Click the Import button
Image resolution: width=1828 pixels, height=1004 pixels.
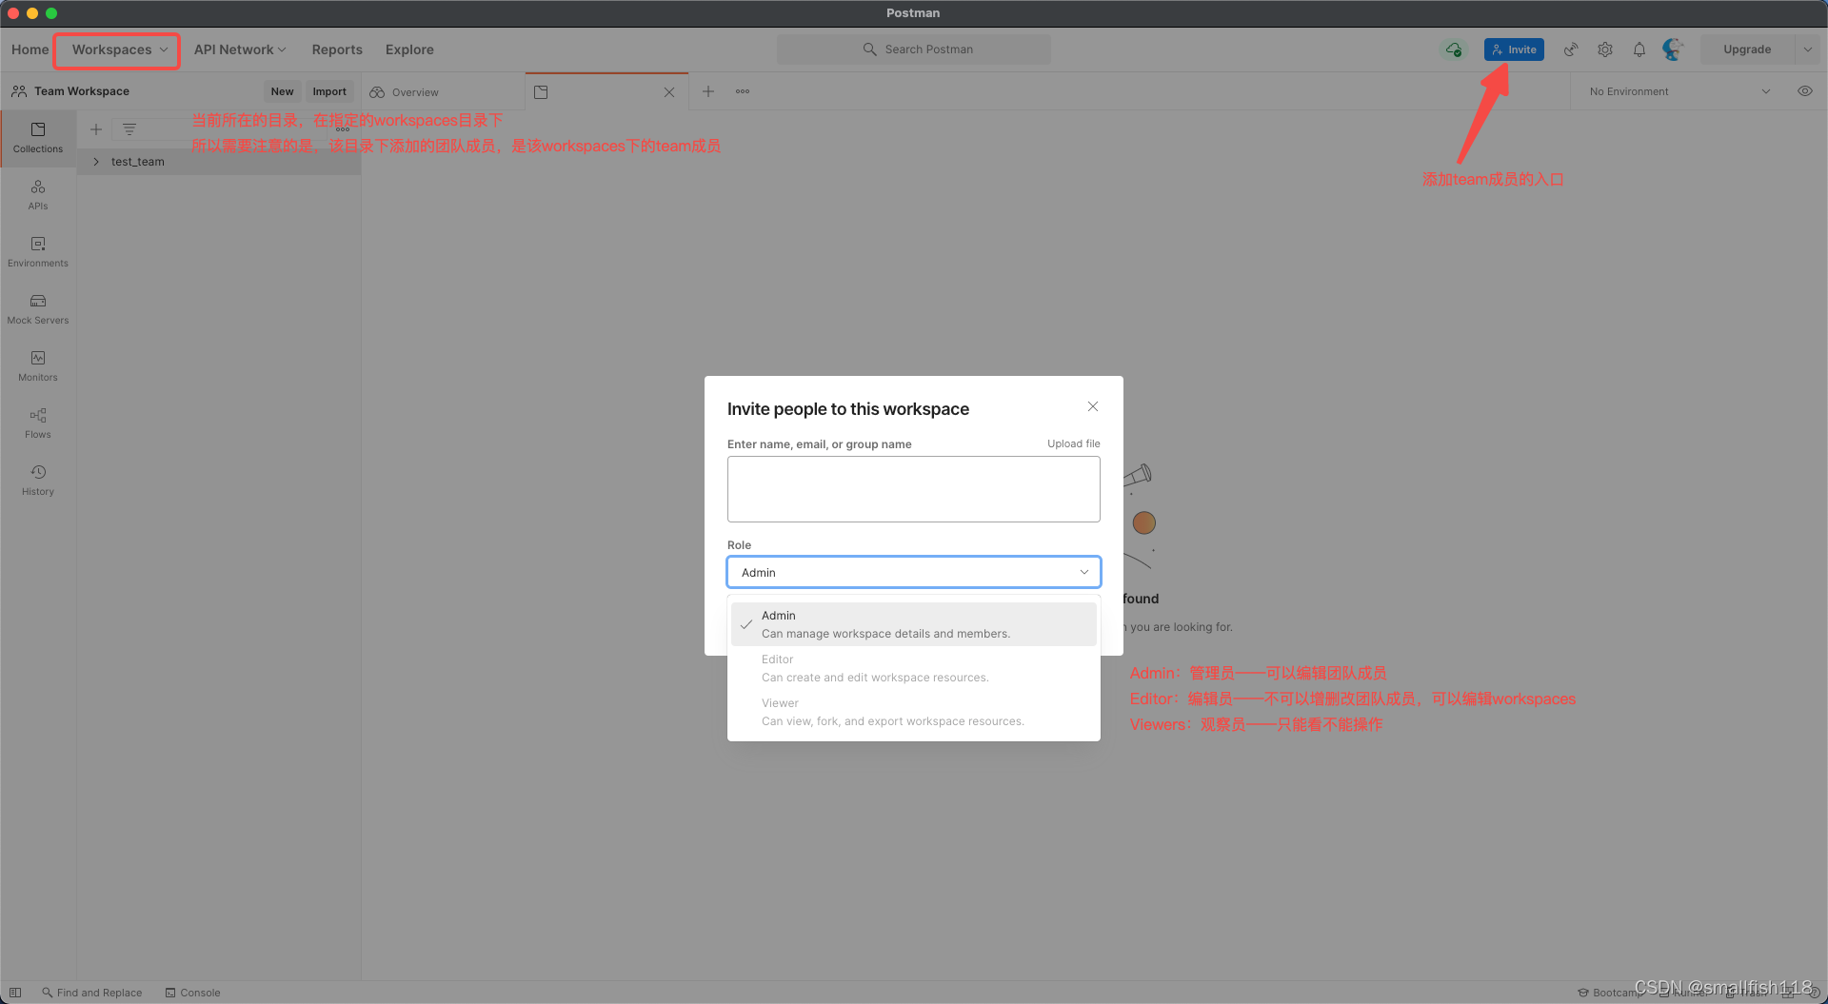click(329, 91)
